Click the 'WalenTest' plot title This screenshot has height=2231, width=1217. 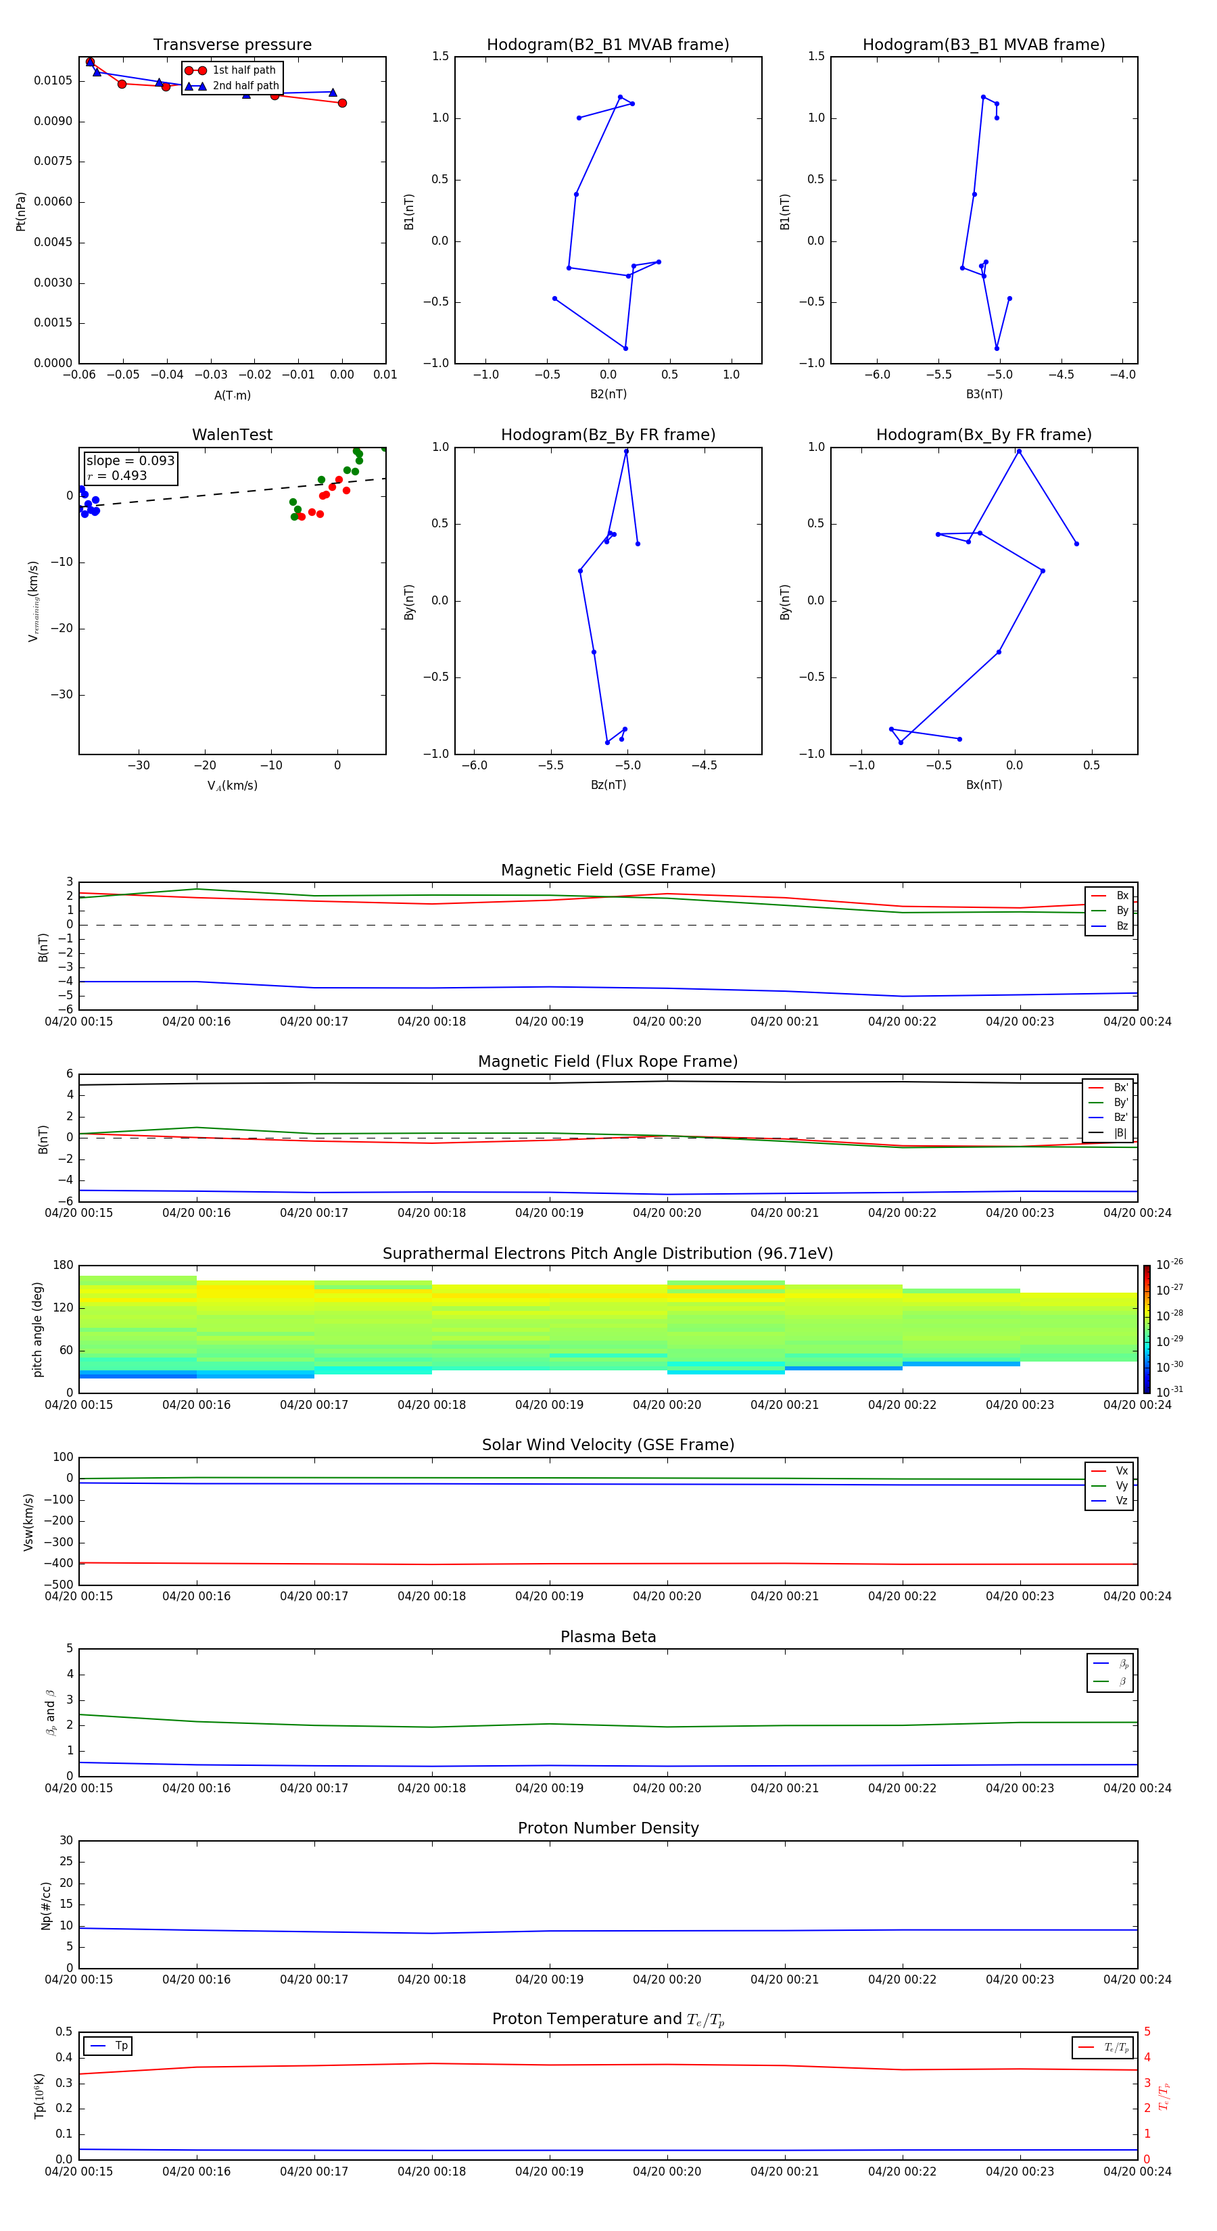(232, 435)
